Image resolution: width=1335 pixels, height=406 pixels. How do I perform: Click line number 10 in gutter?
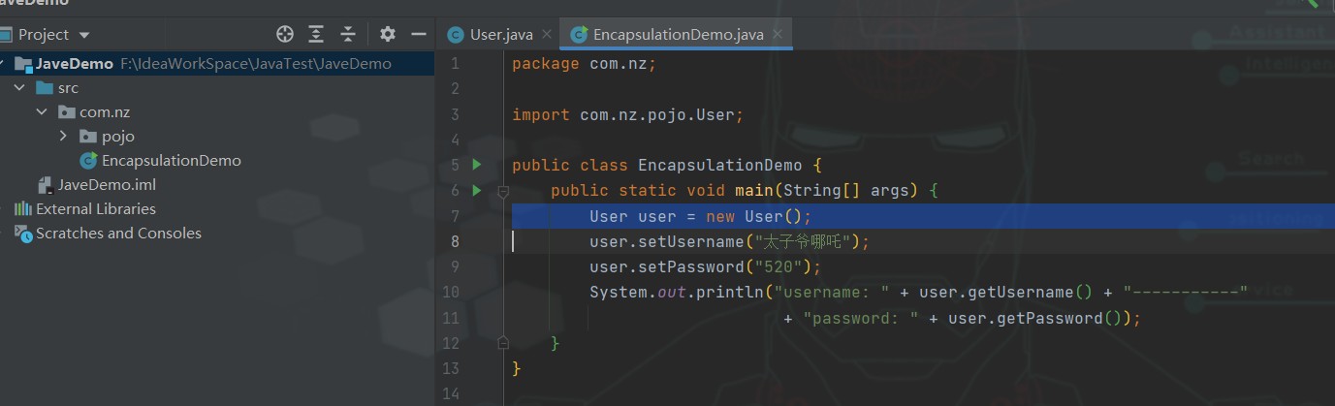(451, 292)
